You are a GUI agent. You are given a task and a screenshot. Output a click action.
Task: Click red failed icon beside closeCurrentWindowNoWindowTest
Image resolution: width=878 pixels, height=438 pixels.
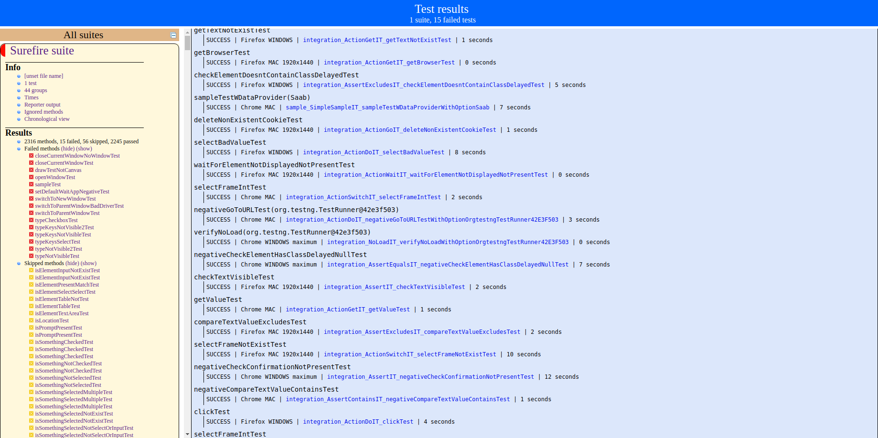tap(31, 156)
